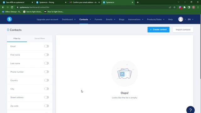
Task: Expand the Products/Sales dropdown menu
Action: [x=156, y=19]
